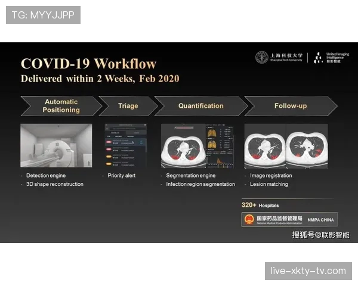Click the "Detection engine" bullet
Viewport: 358px width, 286px height.
[46, 175]
